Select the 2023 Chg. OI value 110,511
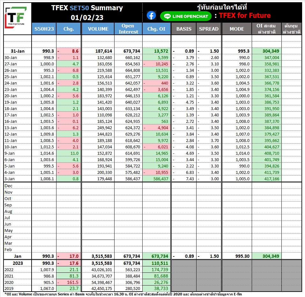305x297 pixels. 160,264
